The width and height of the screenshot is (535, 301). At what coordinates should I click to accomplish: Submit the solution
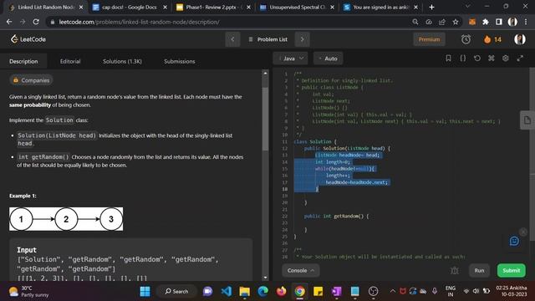pos(511,270)
